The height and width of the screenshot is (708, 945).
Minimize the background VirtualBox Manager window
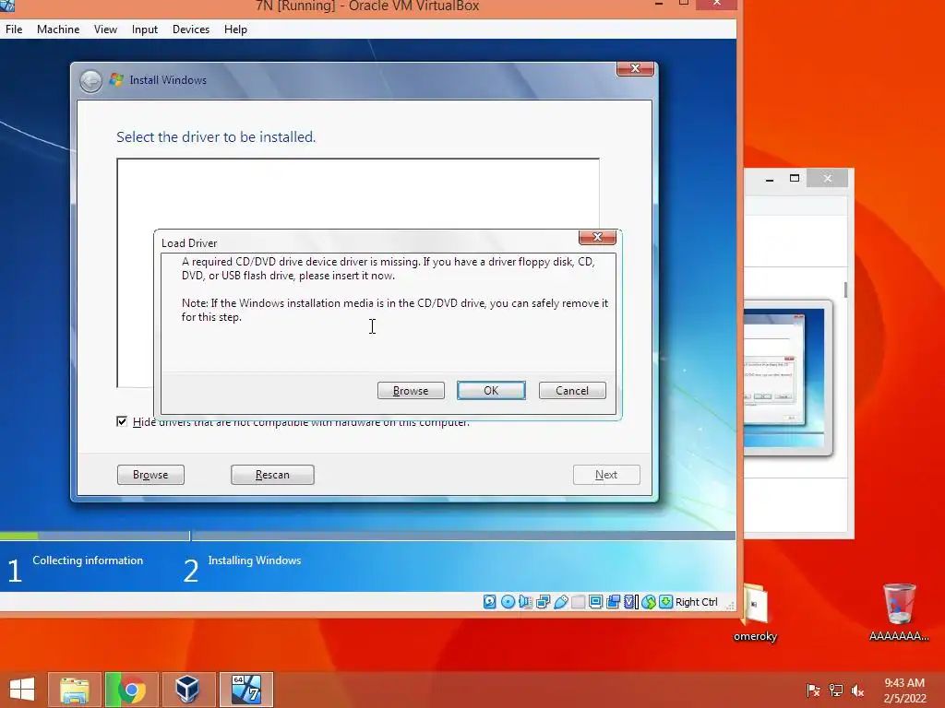click(x=770, y=179)
